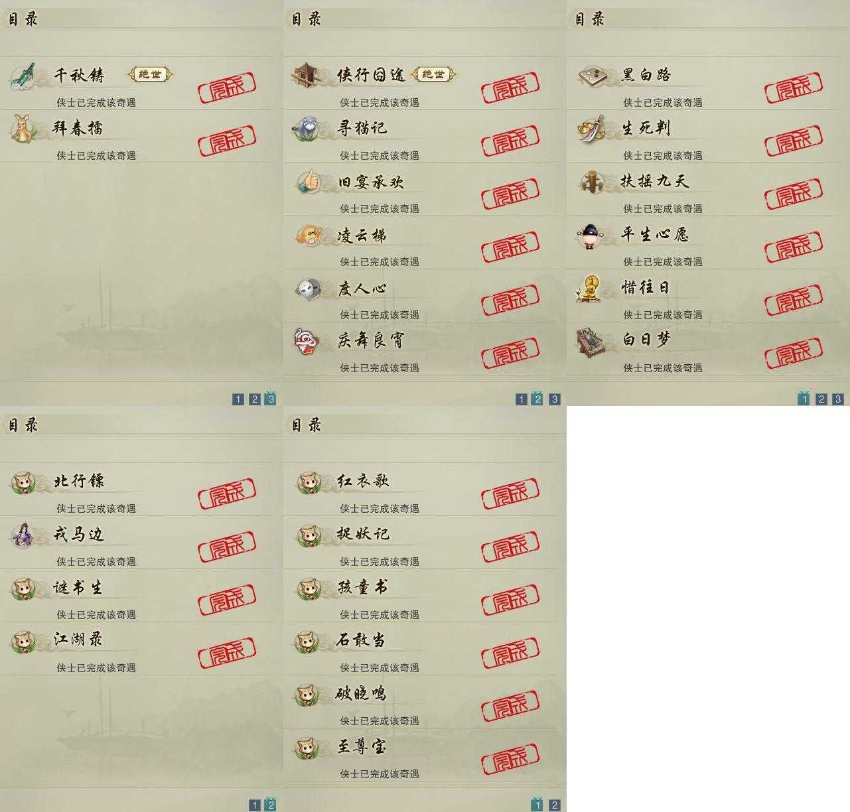Go to page 1 in the 千秋铸 panel
Screen dimensions: 850x812
tap(238, 399)
